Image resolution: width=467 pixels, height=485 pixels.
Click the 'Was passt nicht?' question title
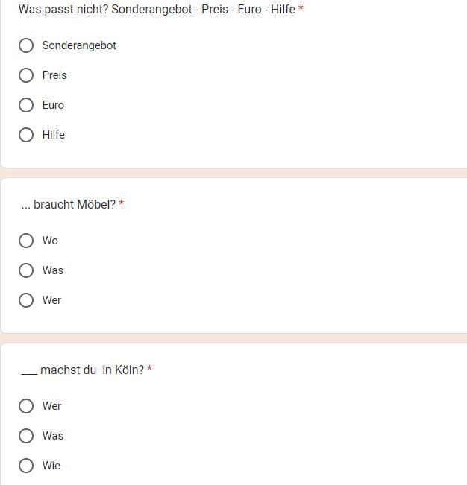pos(157,10)
